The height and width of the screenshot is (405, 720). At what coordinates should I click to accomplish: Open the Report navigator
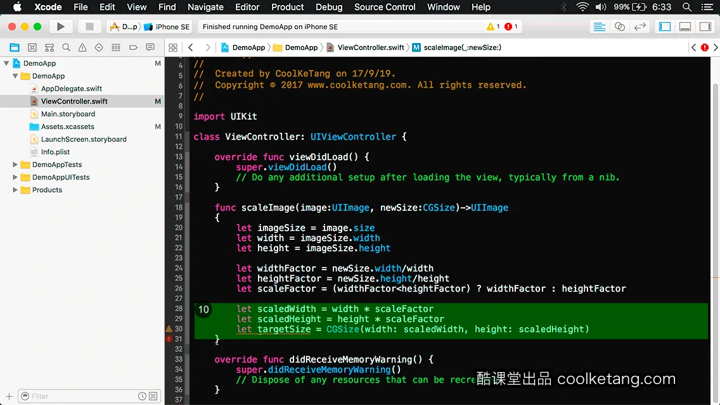click(x=150, y=47)
